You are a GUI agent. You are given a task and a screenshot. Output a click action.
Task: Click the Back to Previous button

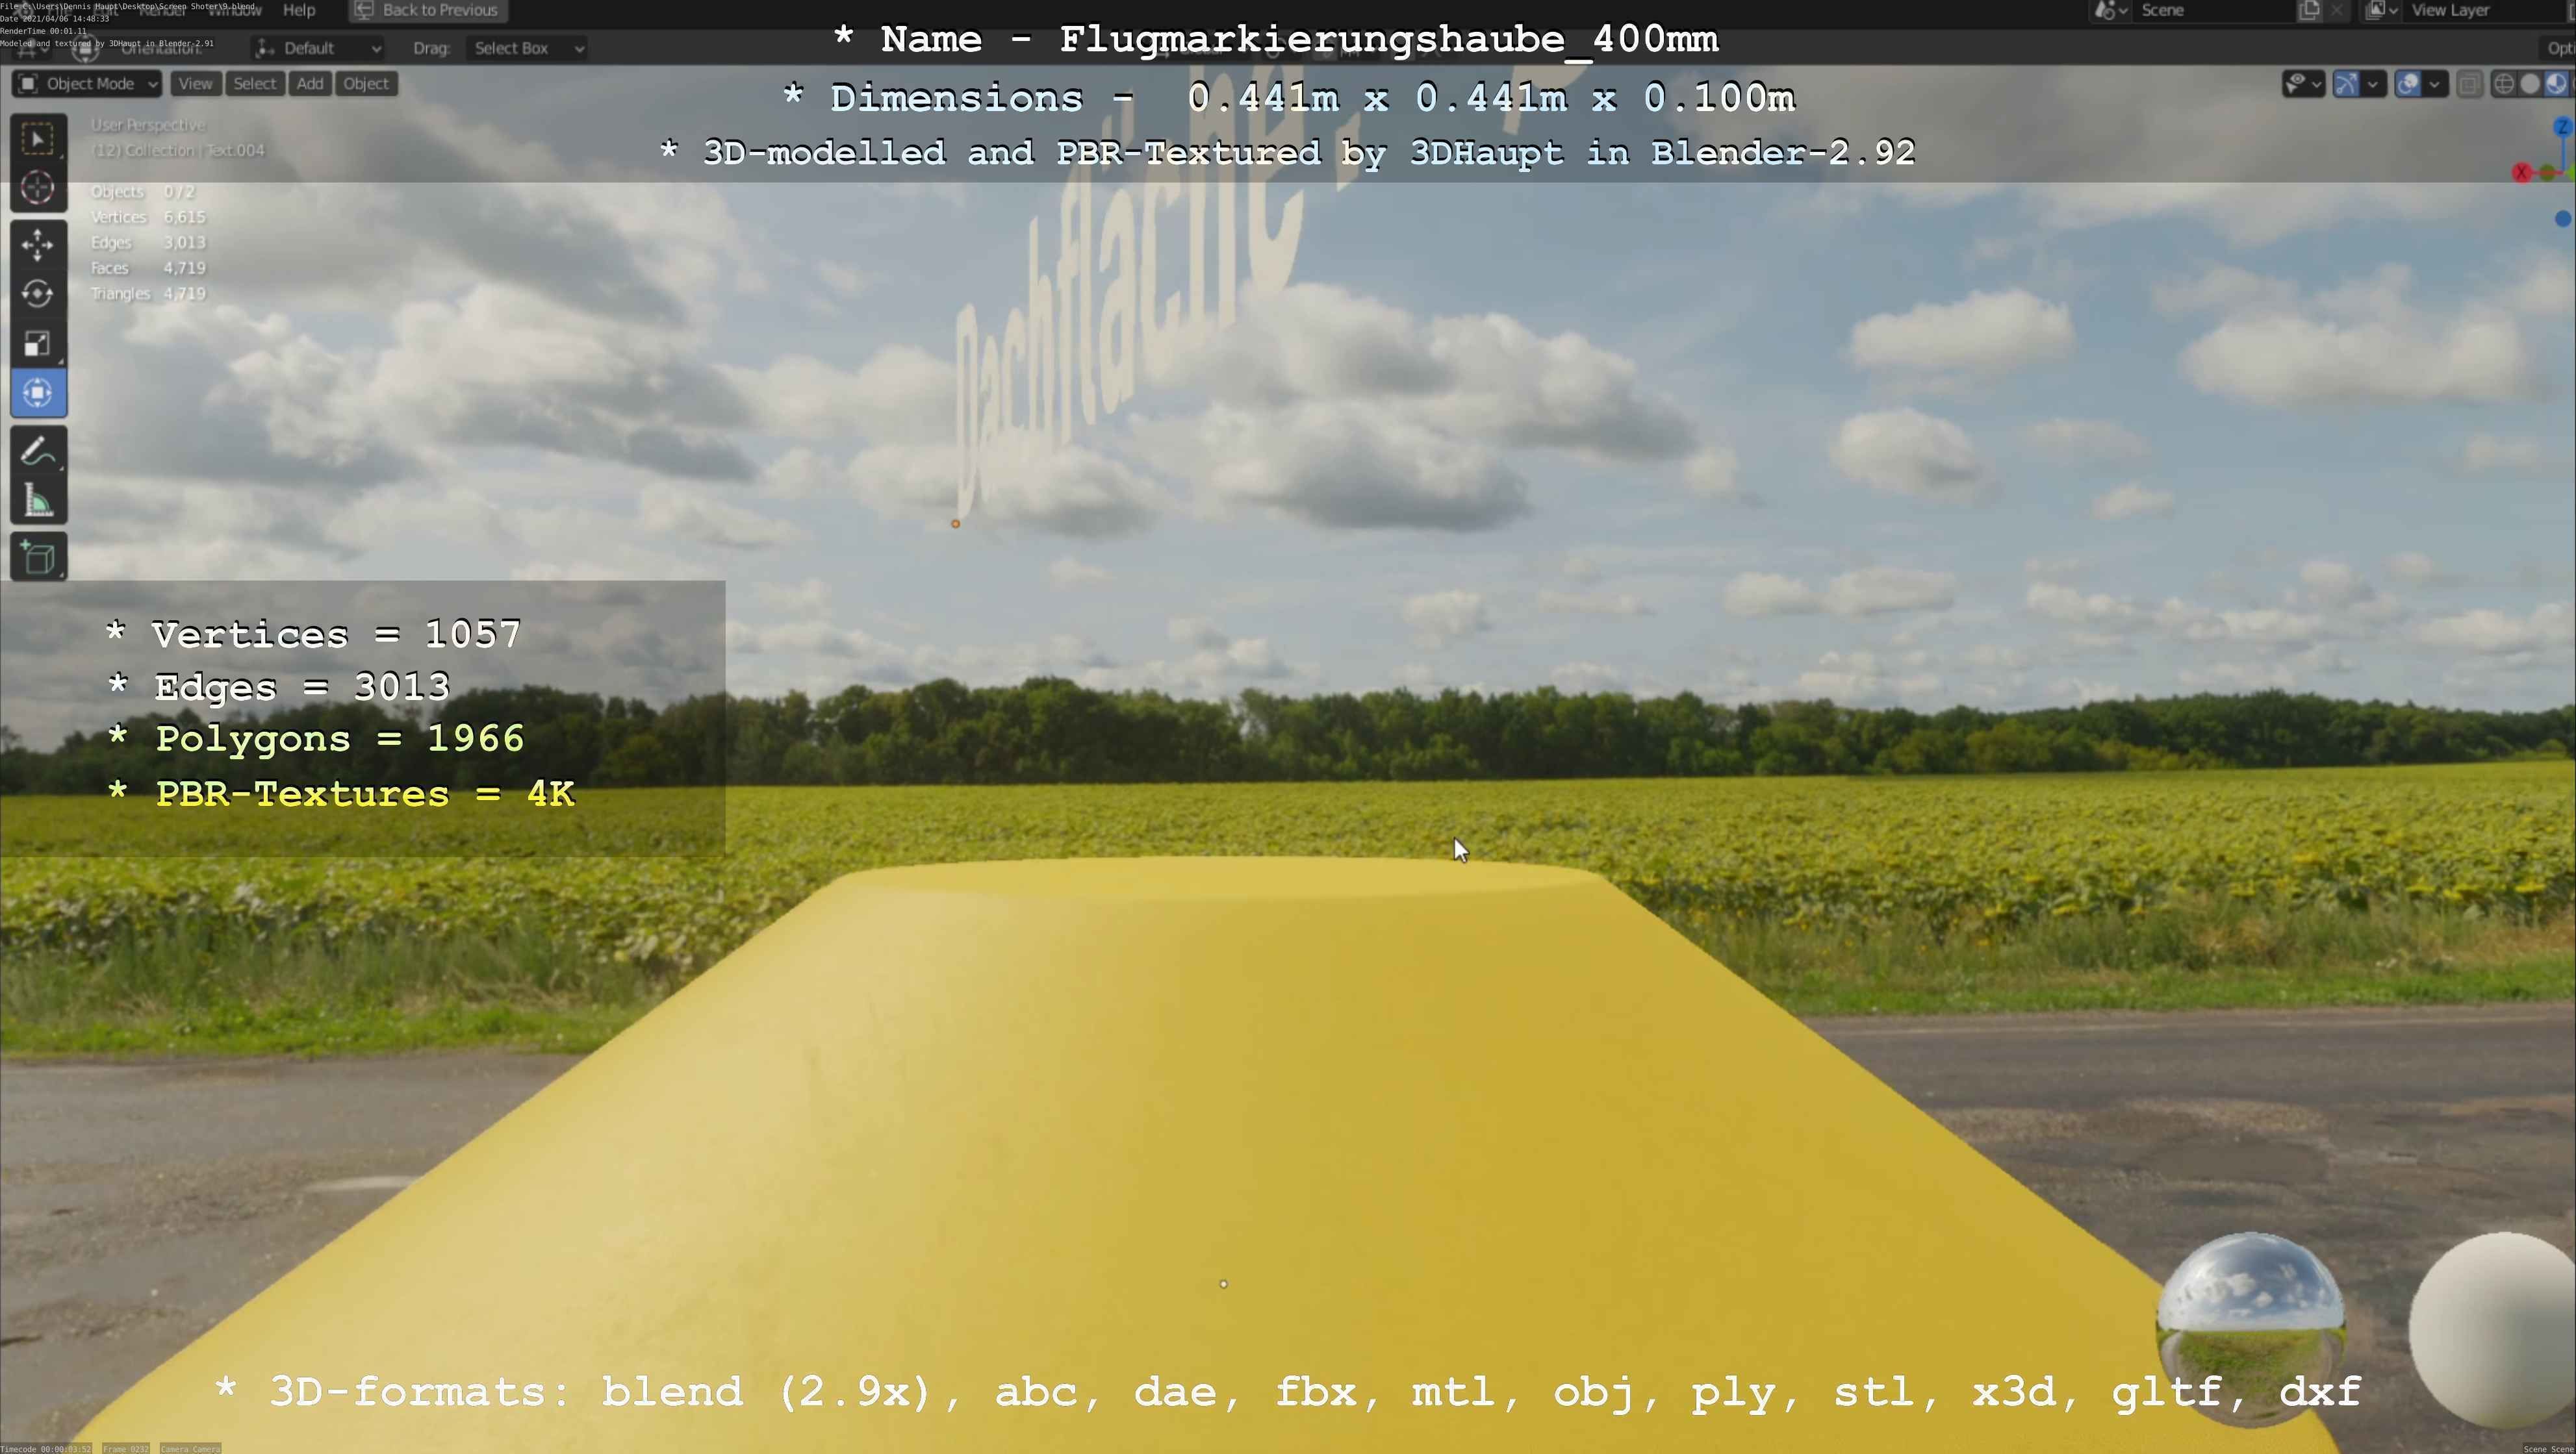pos(428,10)
